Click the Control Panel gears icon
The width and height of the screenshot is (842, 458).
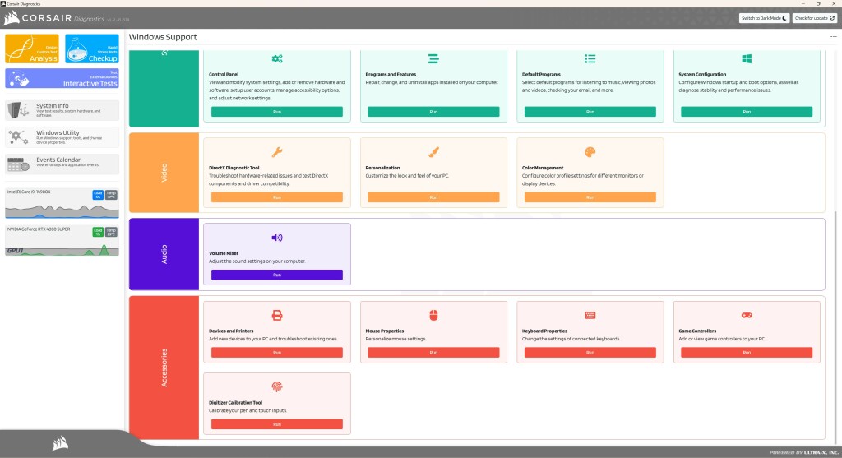pos(277,58)
